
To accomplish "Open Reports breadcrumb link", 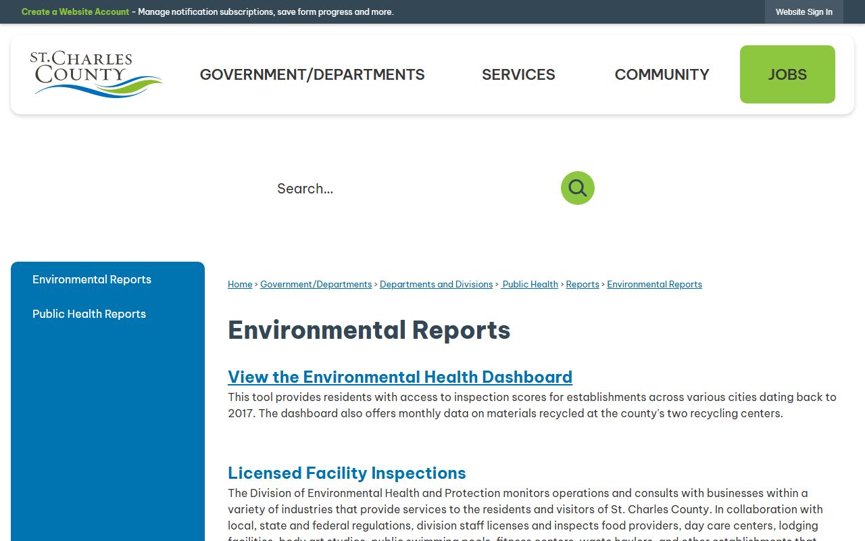I will click(x=583, y=285).
